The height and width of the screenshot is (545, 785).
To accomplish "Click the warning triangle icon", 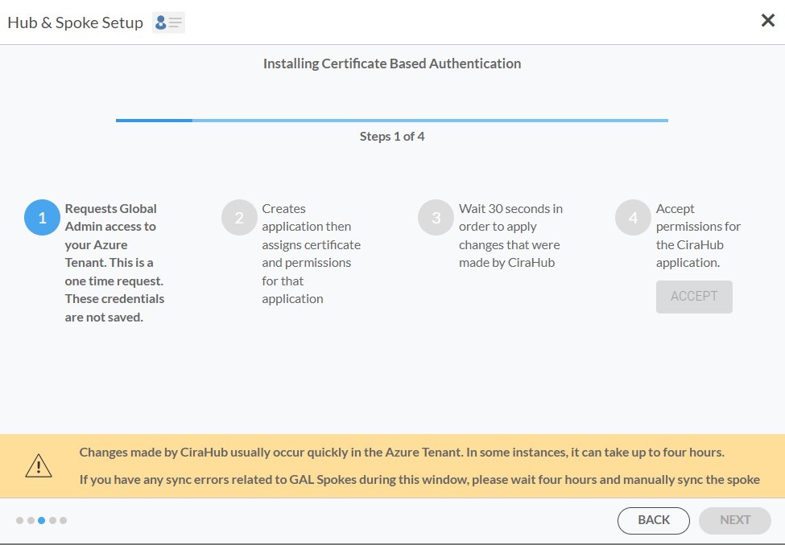I will pyautogui.click(x=39, y=465).
